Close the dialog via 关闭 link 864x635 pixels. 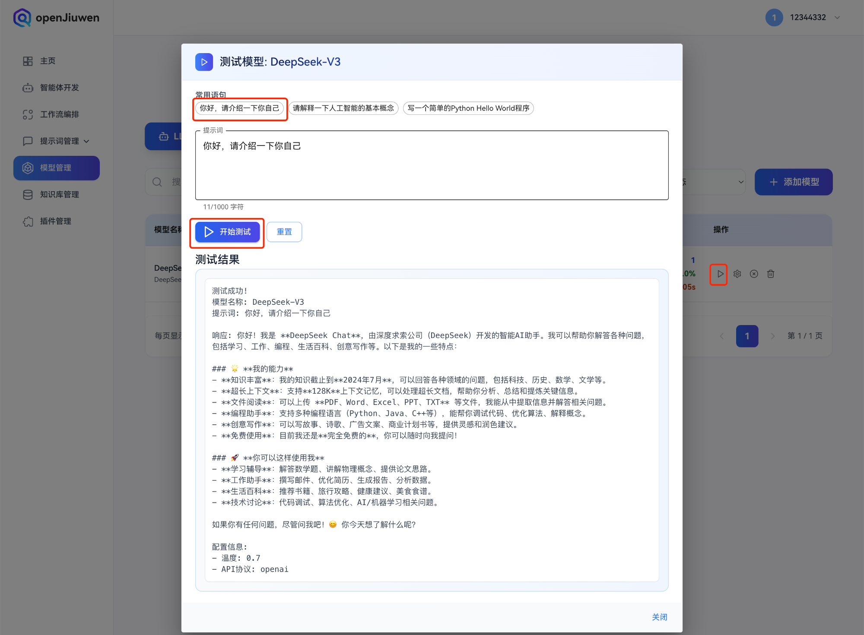tap(659, 617)
